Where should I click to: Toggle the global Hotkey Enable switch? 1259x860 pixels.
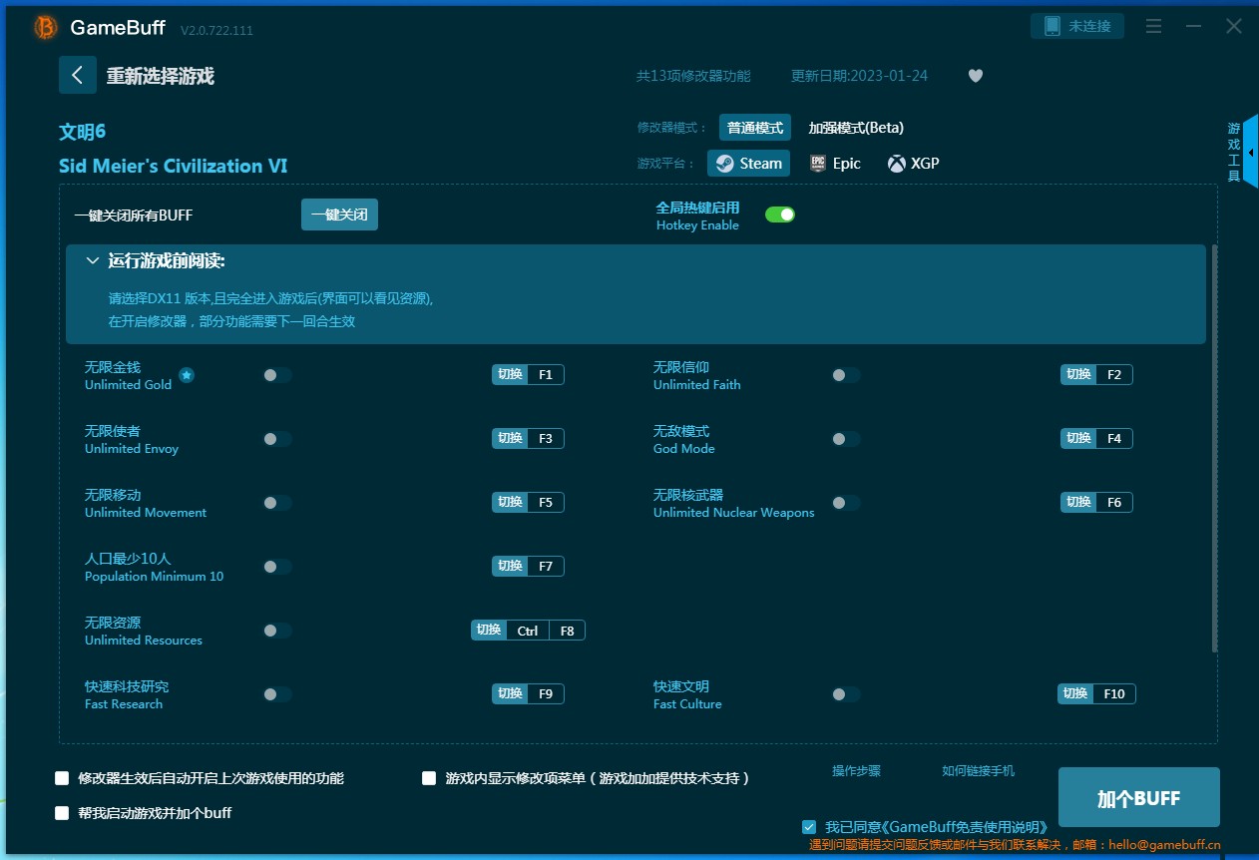pyautogui.click(x=780, y=215)
